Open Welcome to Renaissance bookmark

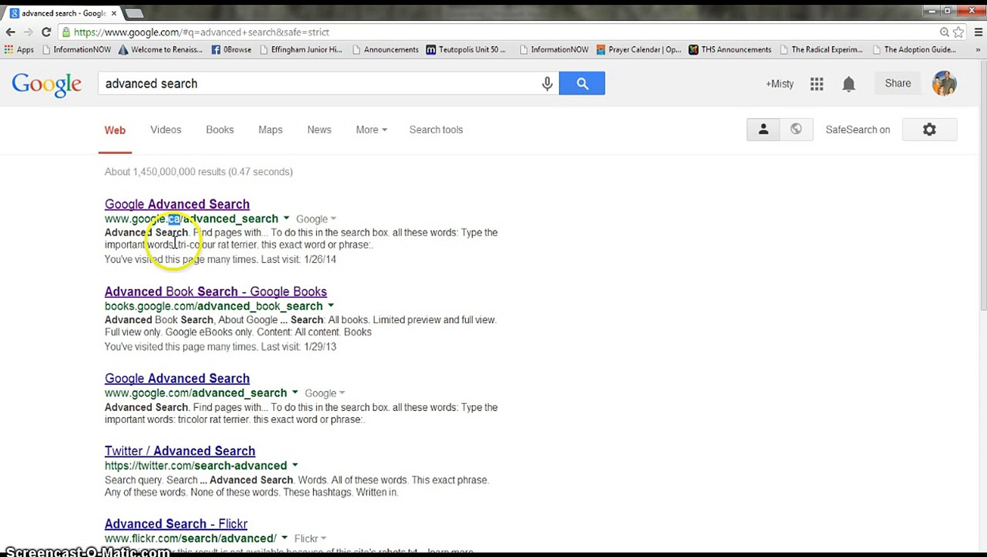coord(160,50)
